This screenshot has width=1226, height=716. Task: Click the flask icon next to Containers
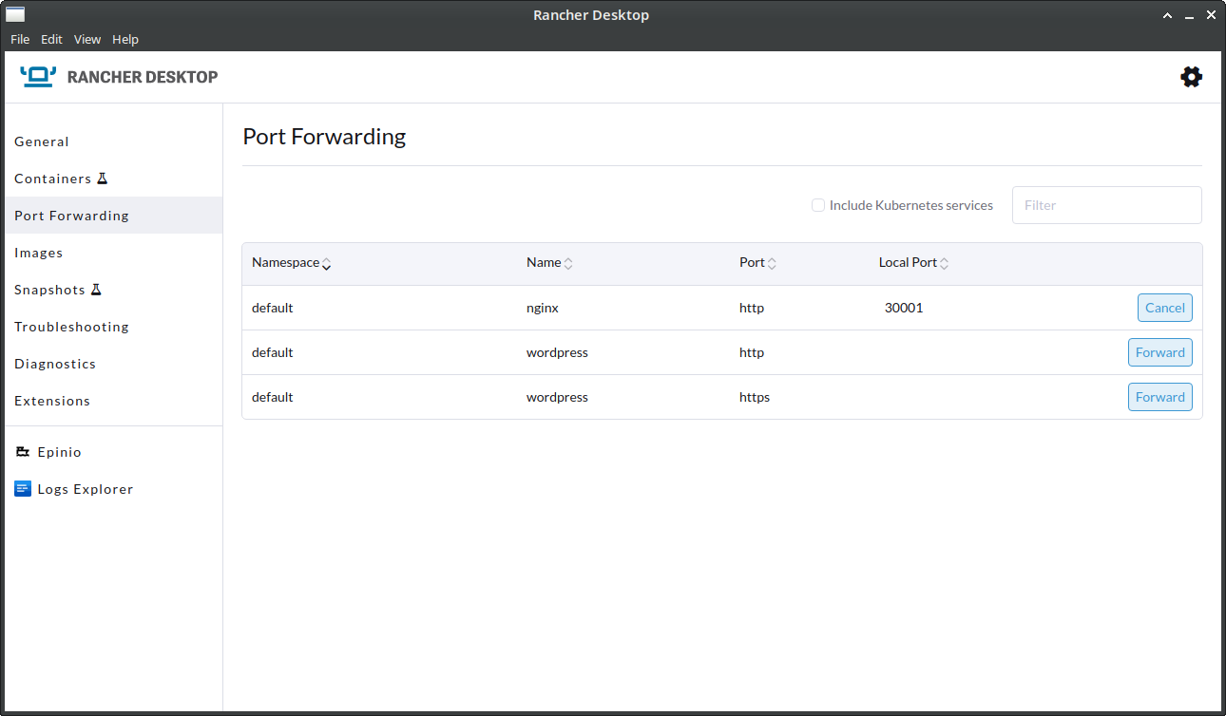click(103, 179)
